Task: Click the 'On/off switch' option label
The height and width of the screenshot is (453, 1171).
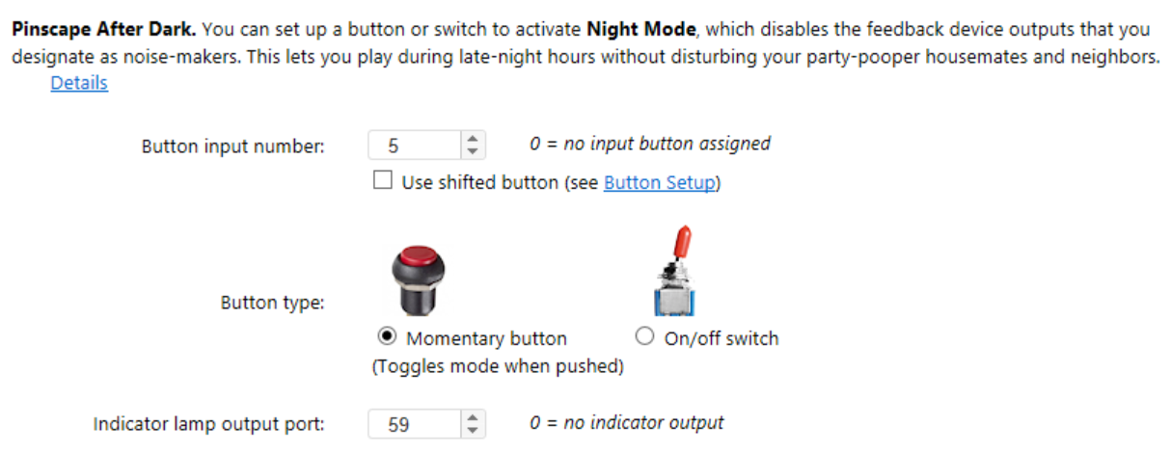Action: [x=722, y=338]
